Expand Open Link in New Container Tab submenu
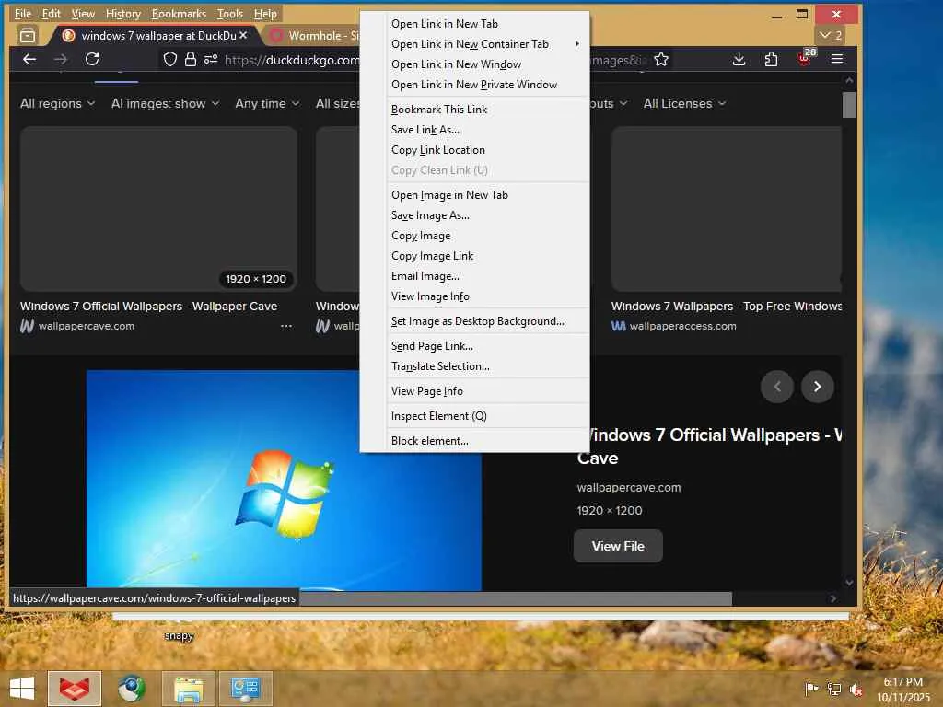The height and width of the screenshot is (707, 943). [x=488, y=44]
